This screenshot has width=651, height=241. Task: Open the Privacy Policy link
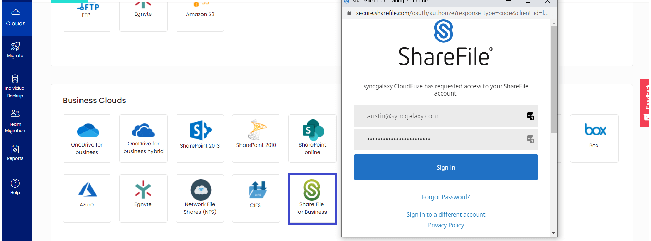point(446,225)
